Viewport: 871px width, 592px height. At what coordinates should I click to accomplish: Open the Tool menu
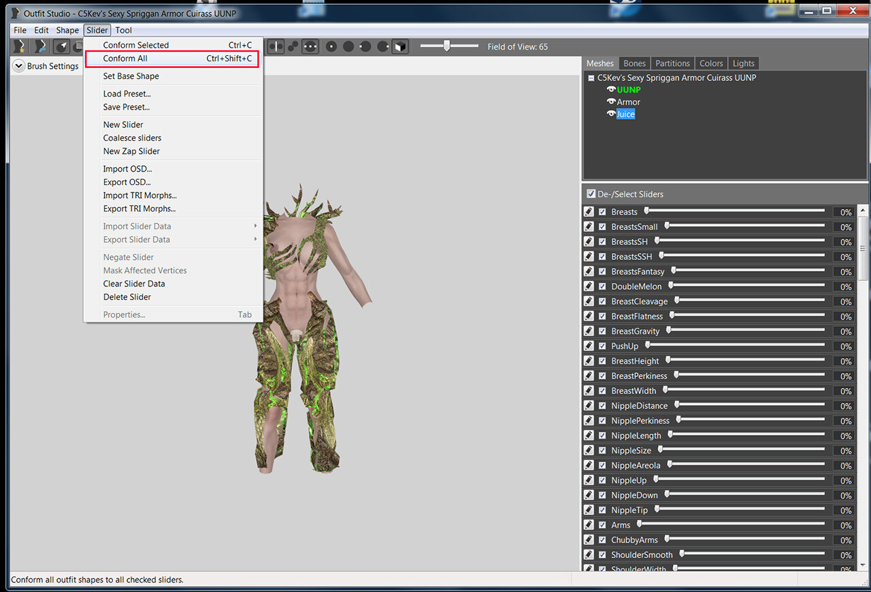(x=123, y=30)
